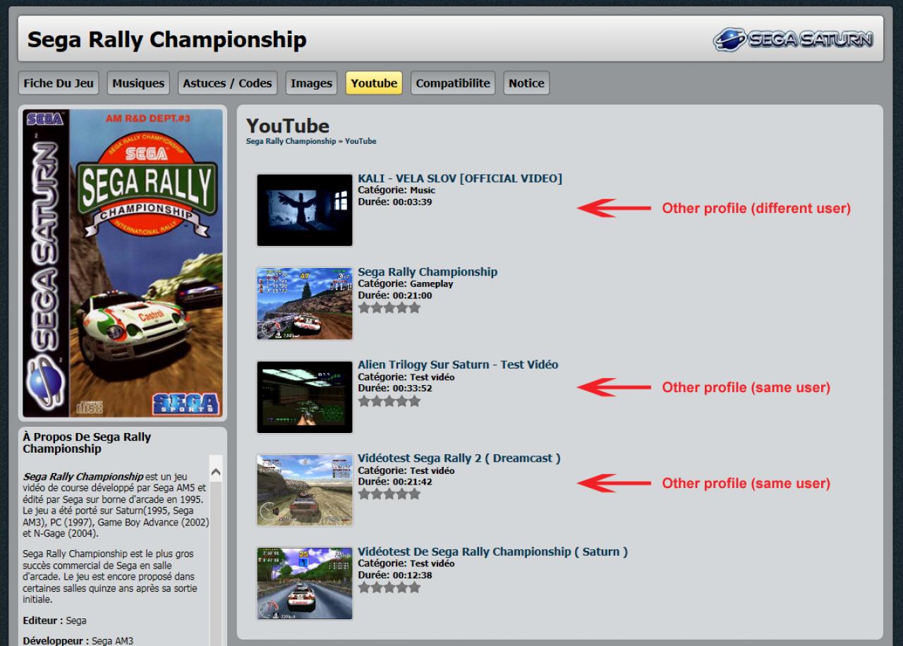Click the Catégorie: Gameplay text

click(x=406, y=284)
